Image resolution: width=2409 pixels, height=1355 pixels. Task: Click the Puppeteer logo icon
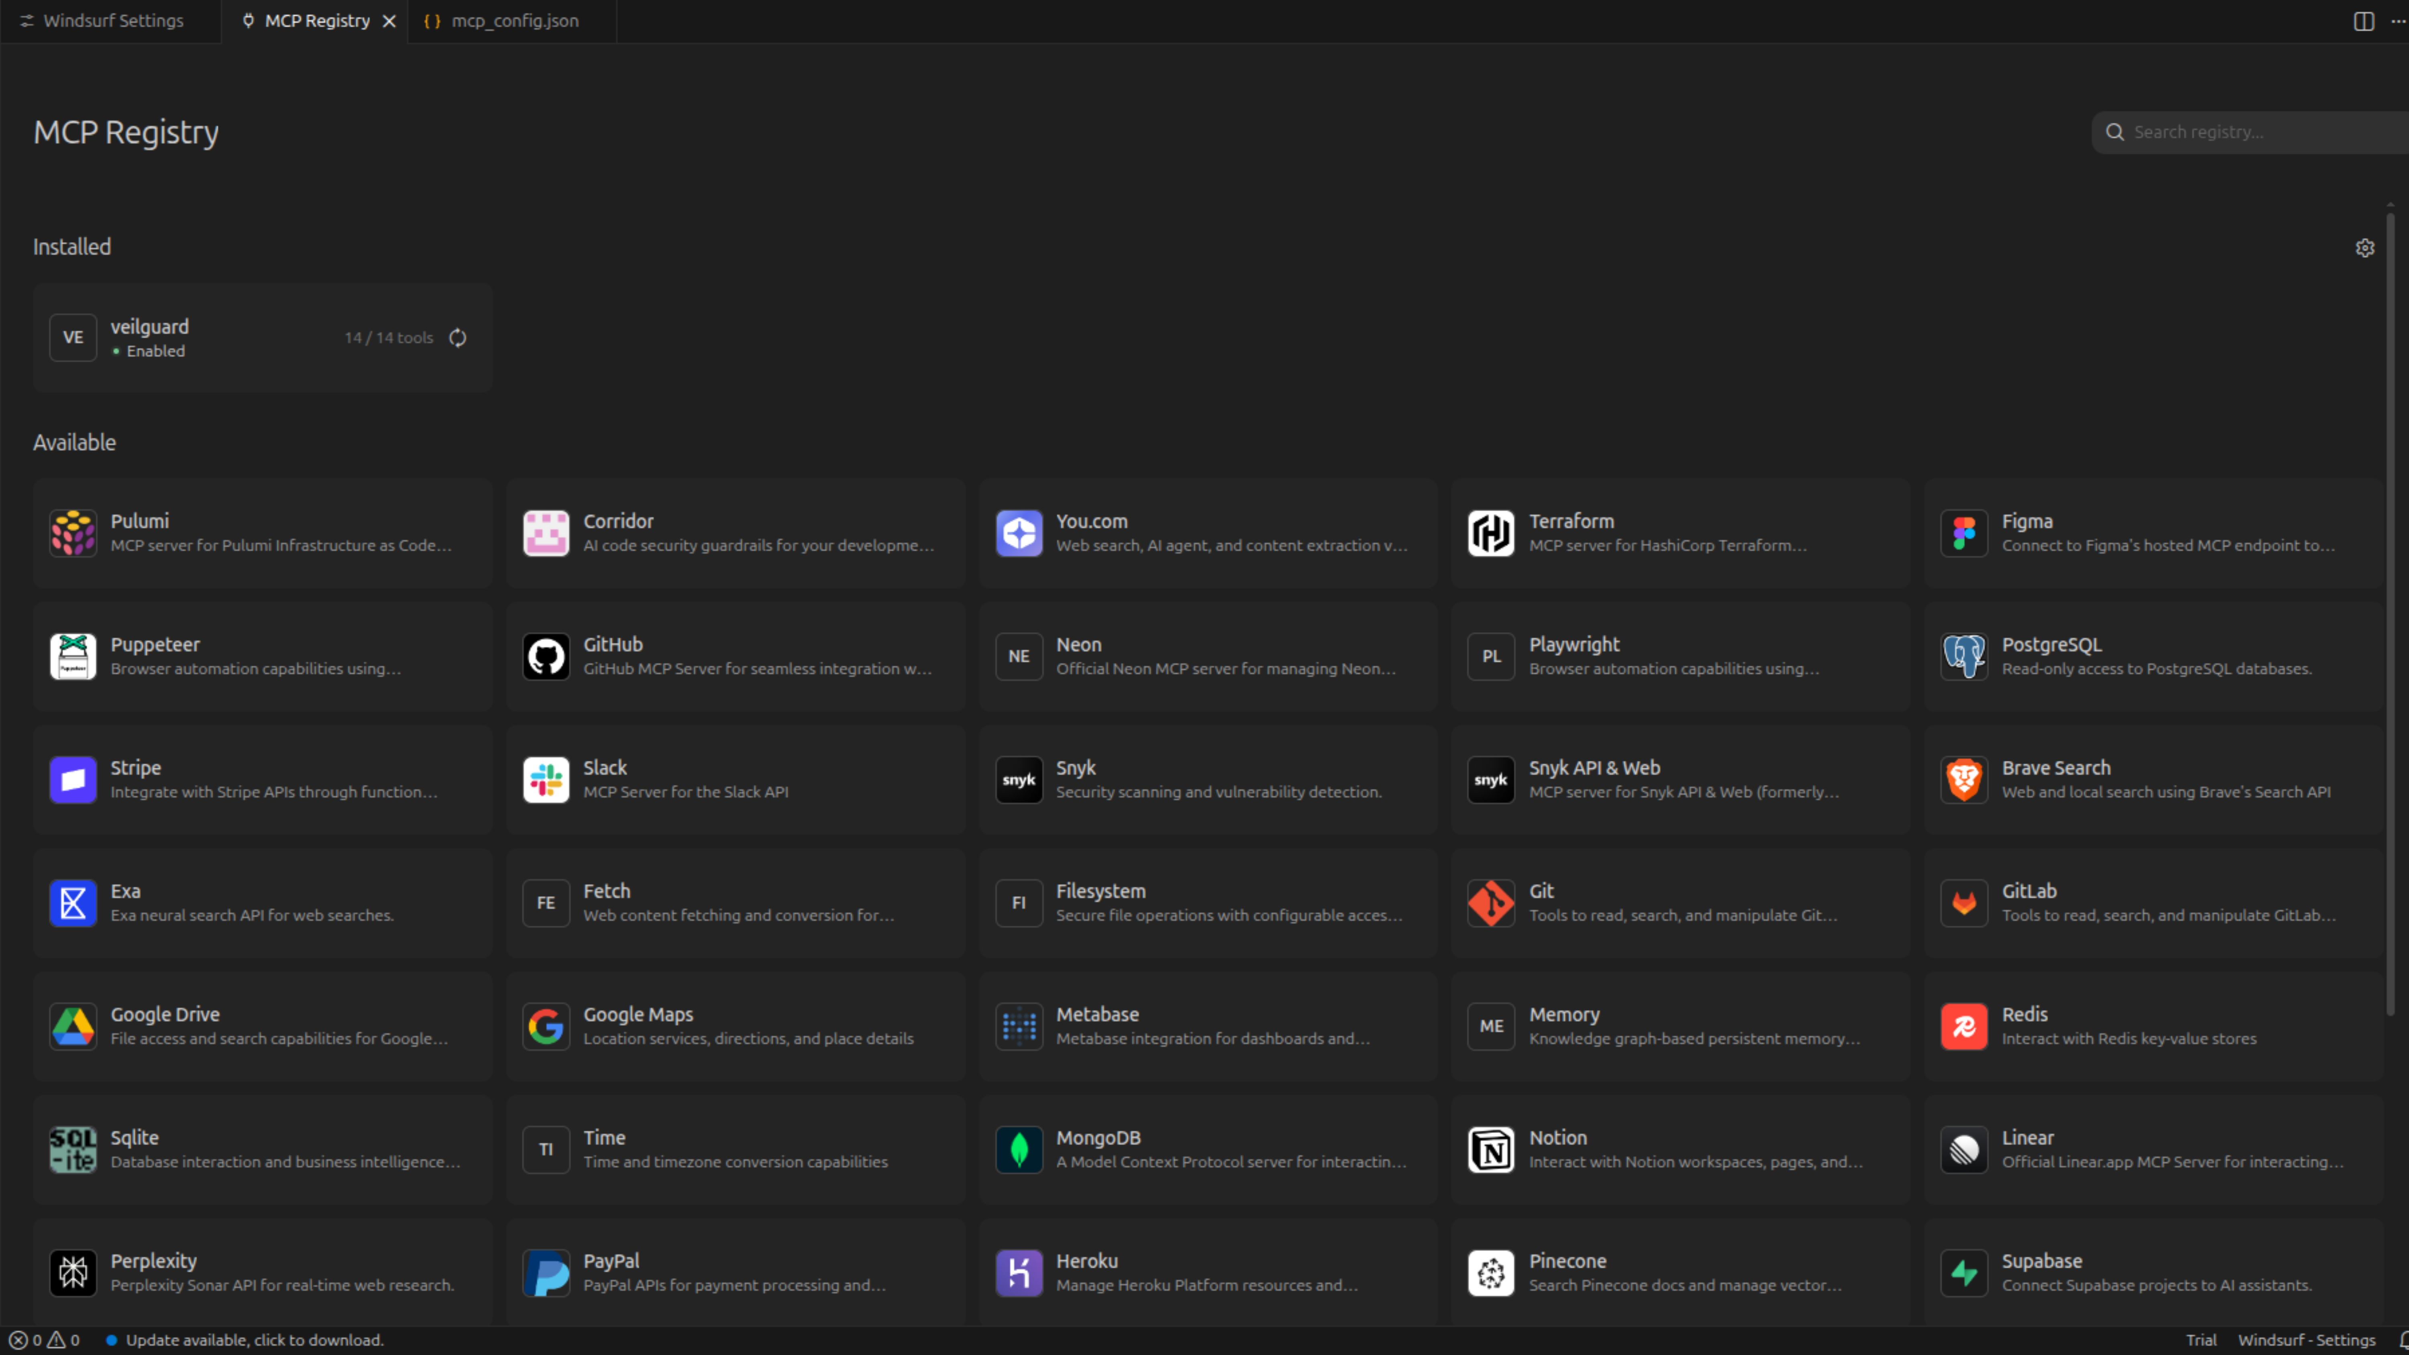pos(73,656)
